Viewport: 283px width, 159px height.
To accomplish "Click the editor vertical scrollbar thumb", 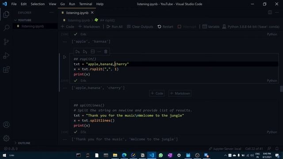I will 281,89.
